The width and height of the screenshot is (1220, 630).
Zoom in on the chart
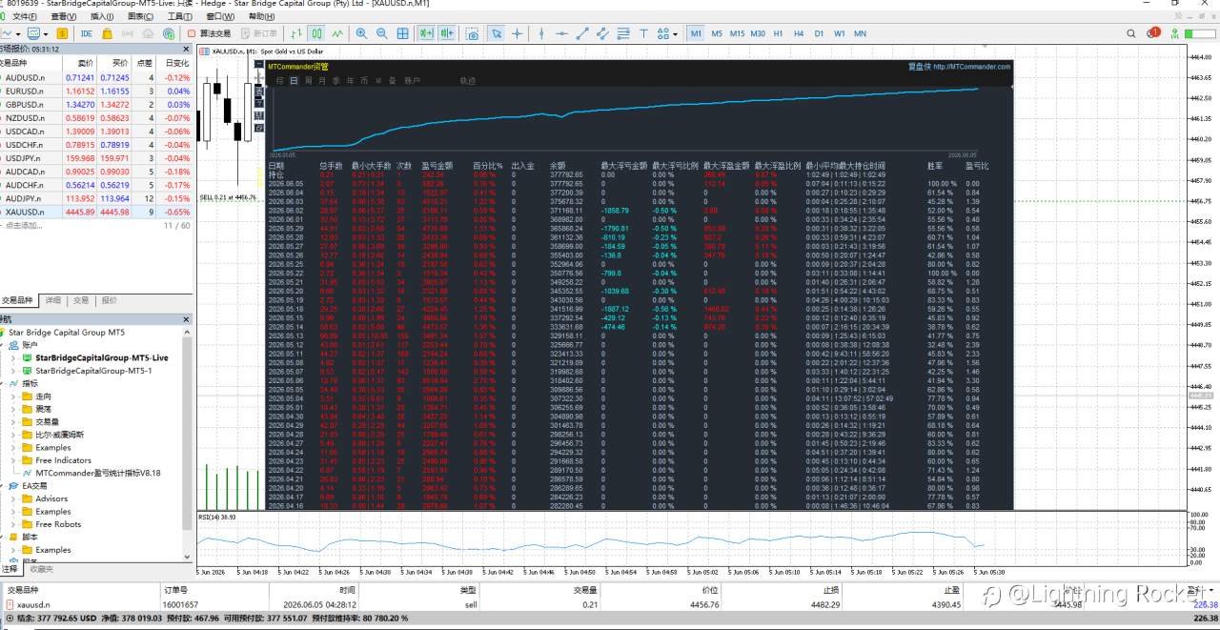pyautogui.click(x=361, y=33)
